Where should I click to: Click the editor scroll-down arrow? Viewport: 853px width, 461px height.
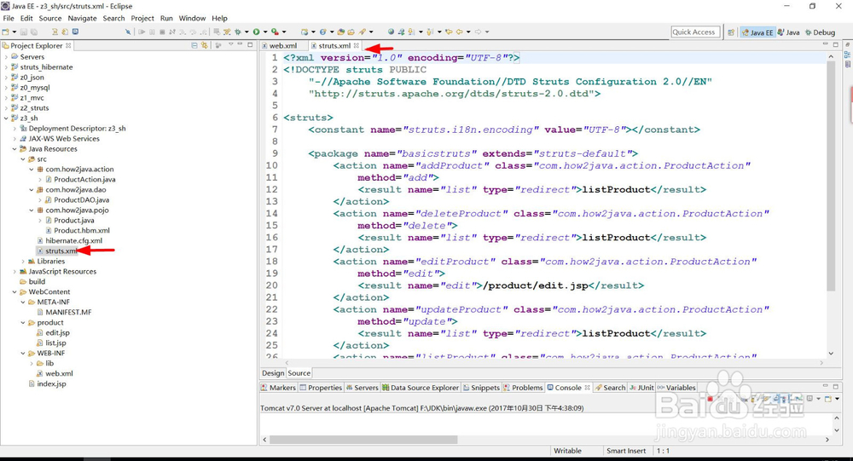point(831,354)
